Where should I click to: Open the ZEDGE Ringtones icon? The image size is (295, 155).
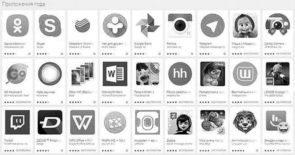tap(50, 122)
